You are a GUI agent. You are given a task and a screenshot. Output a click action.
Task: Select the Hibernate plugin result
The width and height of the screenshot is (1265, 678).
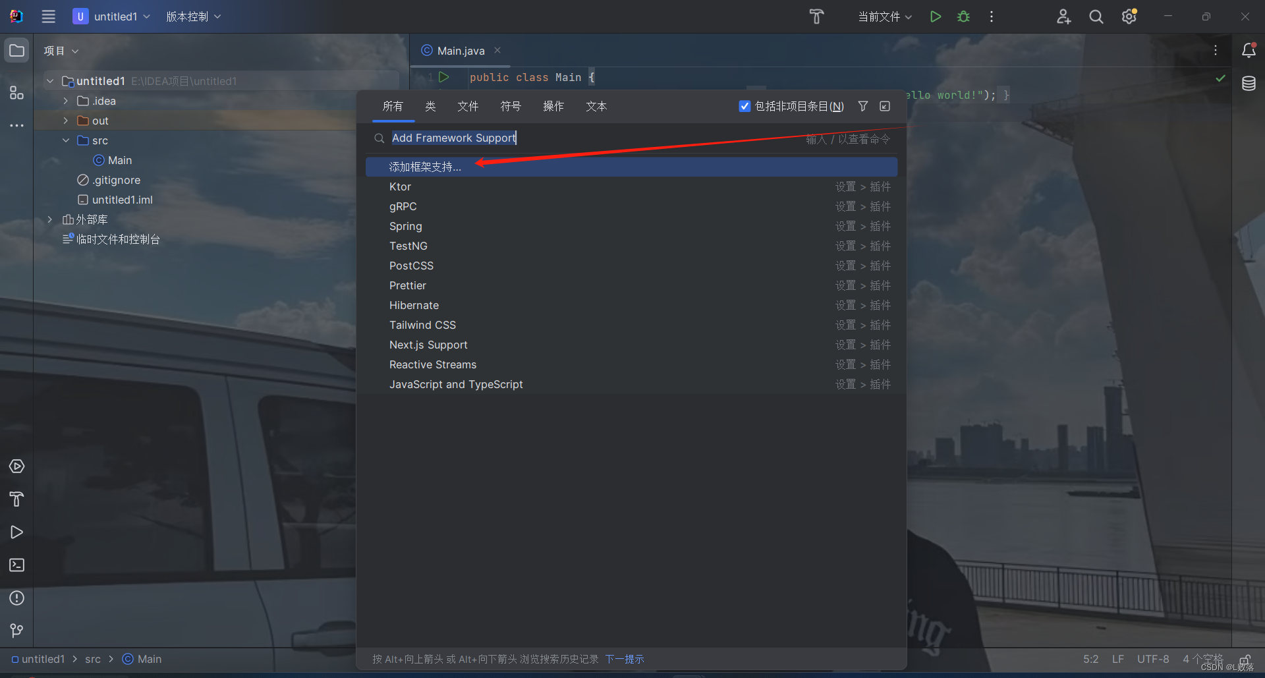point(631,305)
